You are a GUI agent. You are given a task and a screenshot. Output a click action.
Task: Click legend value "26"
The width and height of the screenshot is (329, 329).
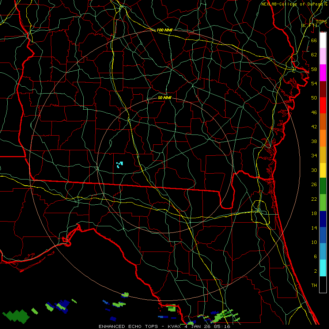(314, 185)
